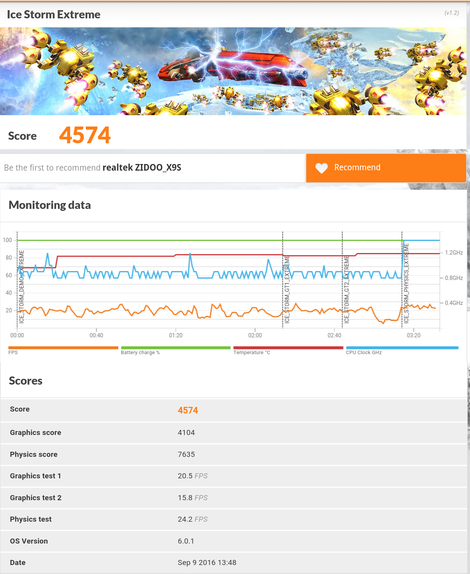Click the Graphics score row label
The width and height of the screenshot is (470, 574).
pos(35,433)
